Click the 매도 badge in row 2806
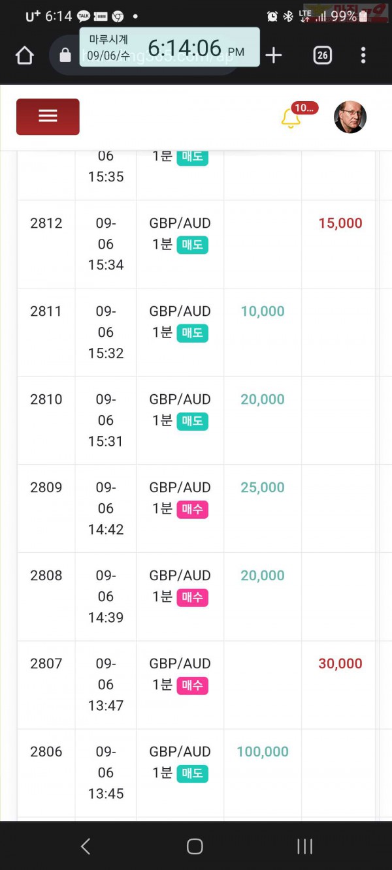 (x=192, y=773)
